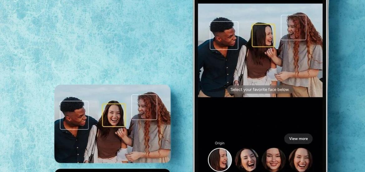Select the Origin face thumbnail

click(220, 159)
